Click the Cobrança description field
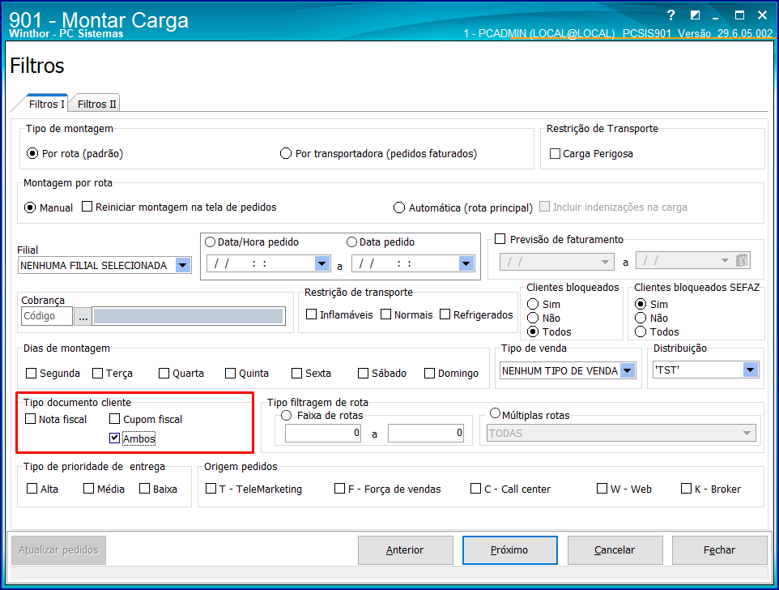 [189, 316]
